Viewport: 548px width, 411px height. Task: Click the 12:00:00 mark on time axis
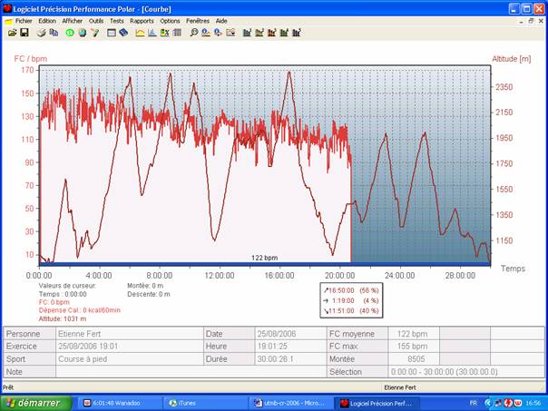[x=219, y=275]
